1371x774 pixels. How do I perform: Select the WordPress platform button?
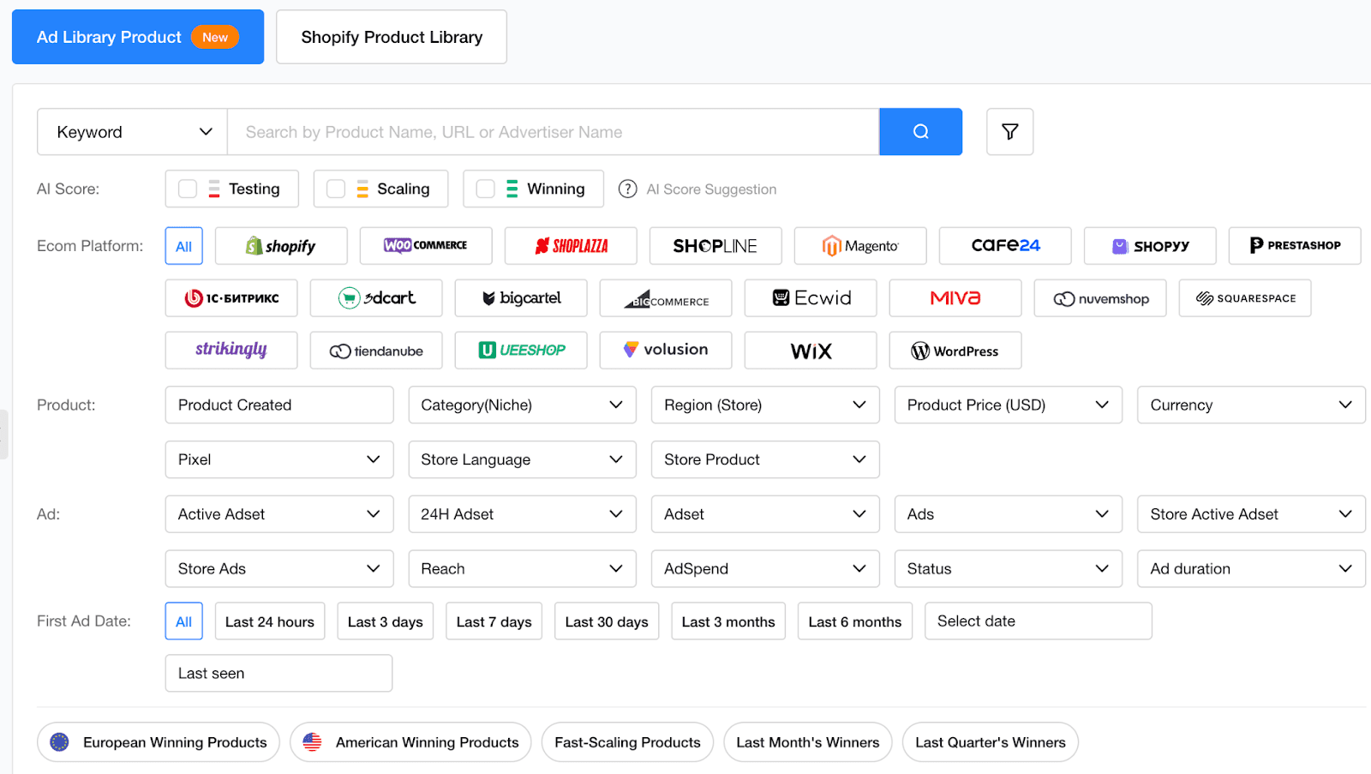click(955, 350)
